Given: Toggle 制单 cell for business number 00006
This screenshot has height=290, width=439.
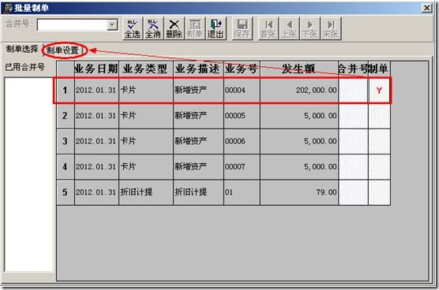Looking at the screenshot, I should [x=379, y=141].
